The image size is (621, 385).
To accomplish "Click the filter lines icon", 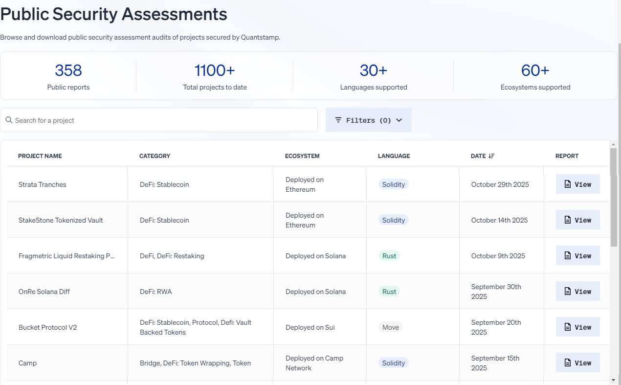I will coord(338,120).
